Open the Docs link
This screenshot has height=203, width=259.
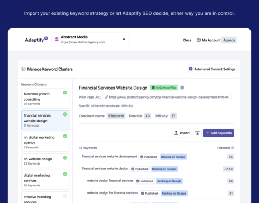187,40
